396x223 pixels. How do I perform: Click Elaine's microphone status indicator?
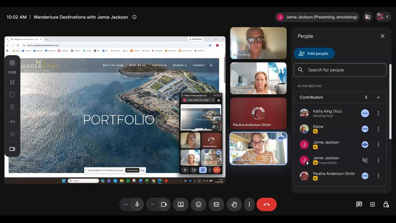coord(365,129)
